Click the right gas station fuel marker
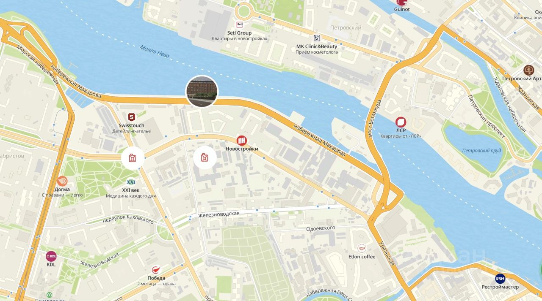The image size is (542, 301). [205, 157]
